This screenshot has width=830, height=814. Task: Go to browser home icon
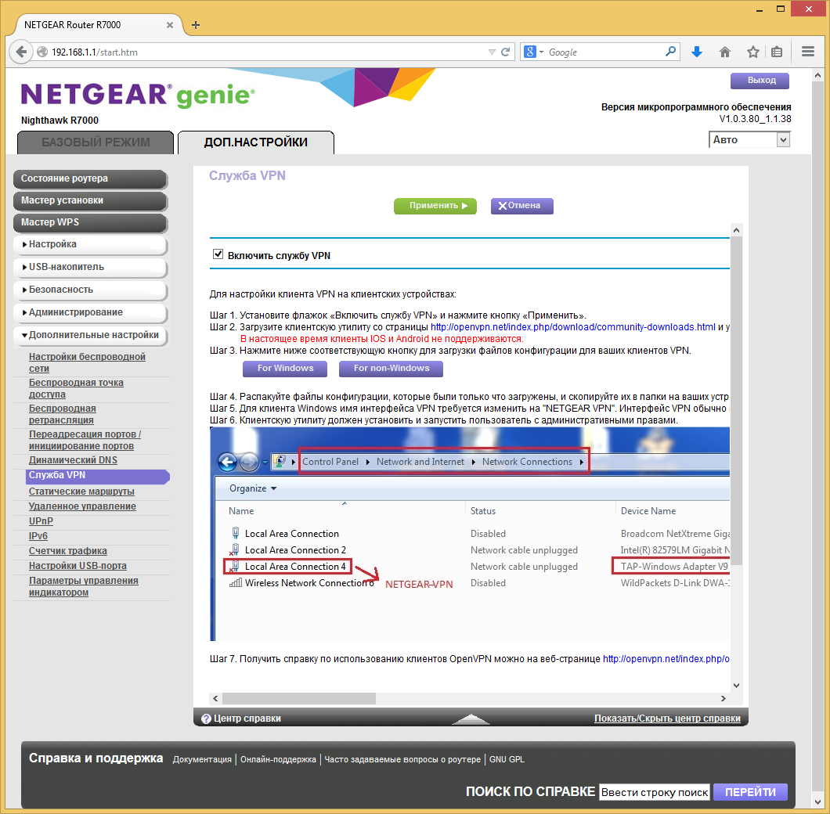pos(724,52)
